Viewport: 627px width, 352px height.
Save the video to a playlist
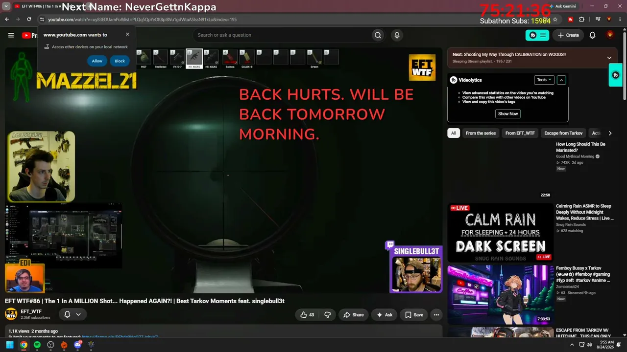(414, 315)
